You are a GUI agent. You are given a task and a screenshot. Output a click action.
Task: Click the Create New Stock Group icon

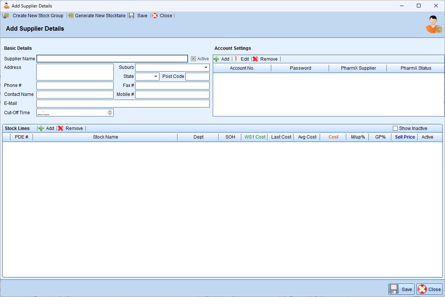point(6,16)
